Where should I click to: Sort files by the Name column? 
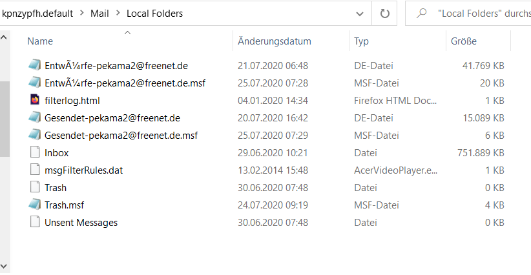[x=40, y=41]
